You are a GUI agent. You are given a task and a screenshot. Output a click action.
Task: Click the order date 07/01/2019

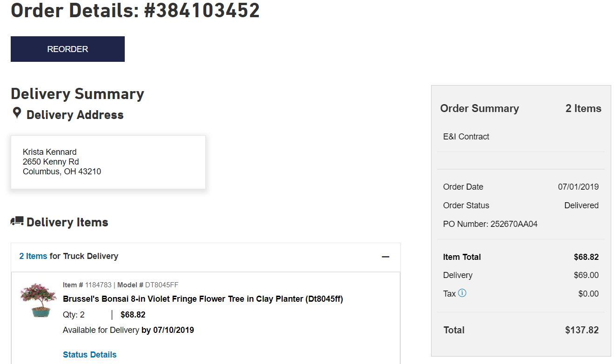coord(578,187)
